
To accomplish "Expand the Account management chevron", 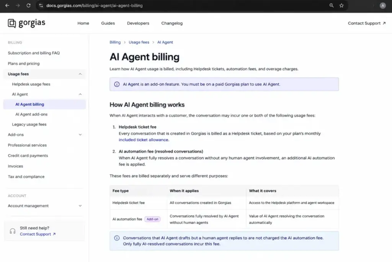I will [80, 206].
